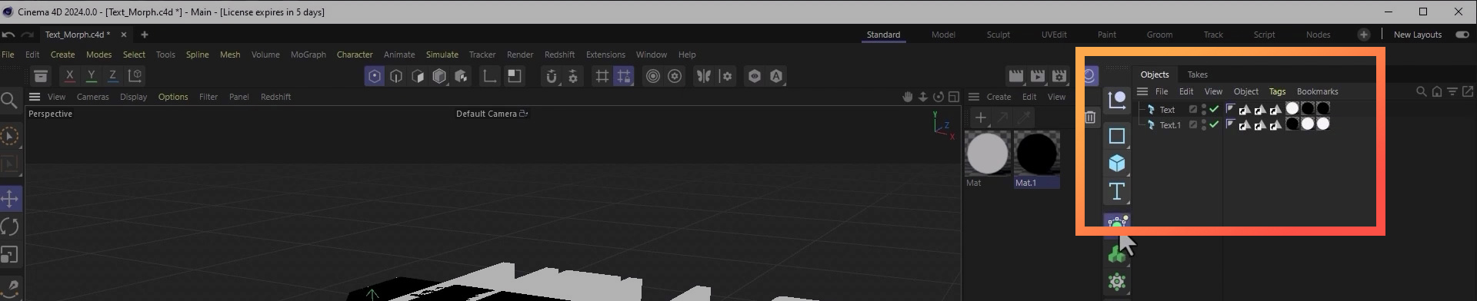Image resolution: width=1477 pixels, height=301 pixels.
Task: Toggle visibility dots for Text.1 object
Action: pos(1204,125)
